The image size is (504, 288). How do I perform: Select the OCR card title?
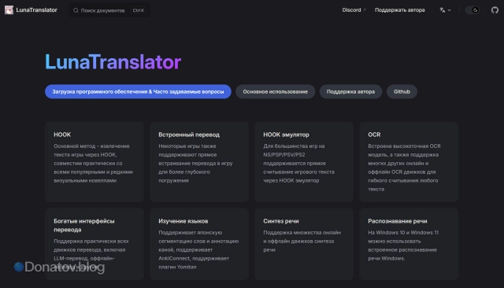click(x=374, y=135)
